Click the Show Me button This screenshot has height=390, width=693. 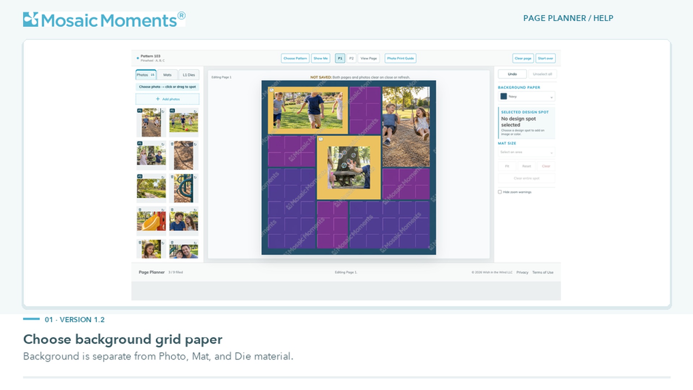pyautogui.click(x=321, y=58)
